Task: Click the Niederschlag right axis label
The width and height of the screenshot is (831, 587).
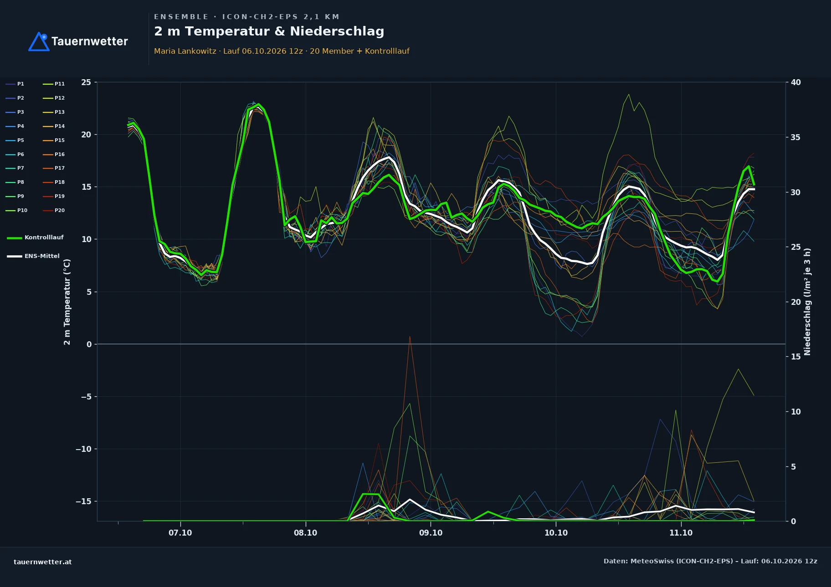Action: [807, 302]
